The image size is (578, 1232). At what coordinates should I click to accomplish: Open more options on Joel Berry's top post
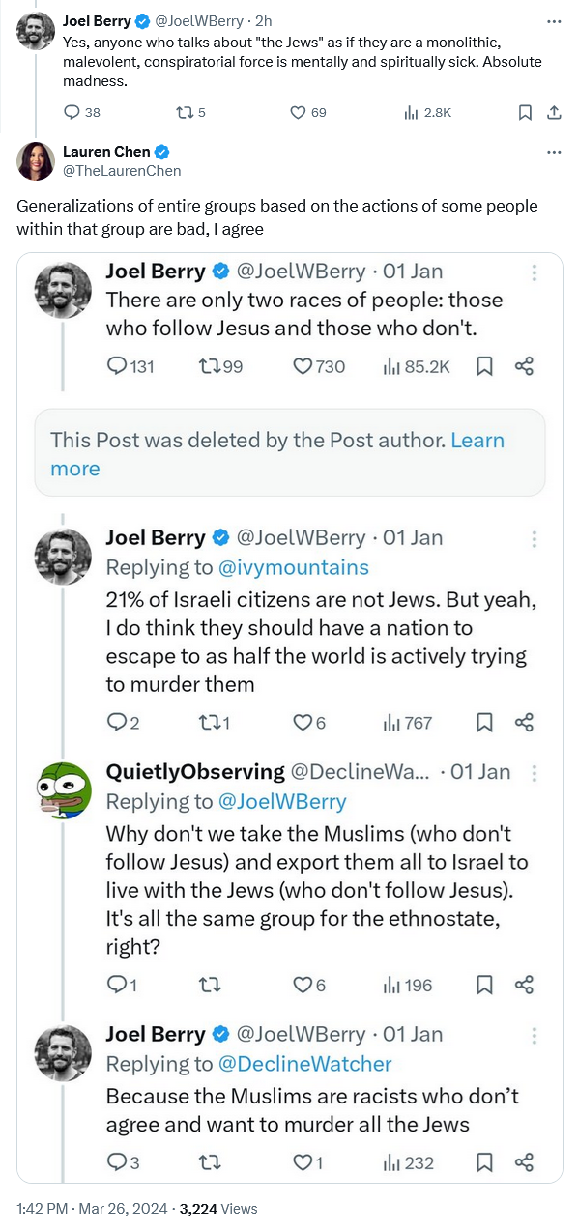(554, 19)
